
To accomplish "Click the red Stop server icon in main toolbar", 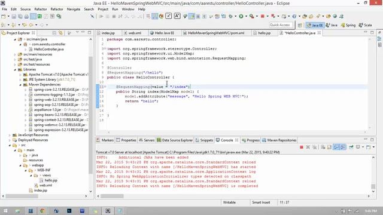I will (262, 16).
